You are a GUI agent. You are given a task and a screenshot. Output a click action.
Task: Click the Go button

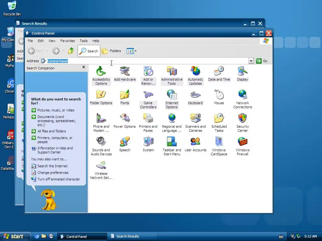(x=262, y=61)
